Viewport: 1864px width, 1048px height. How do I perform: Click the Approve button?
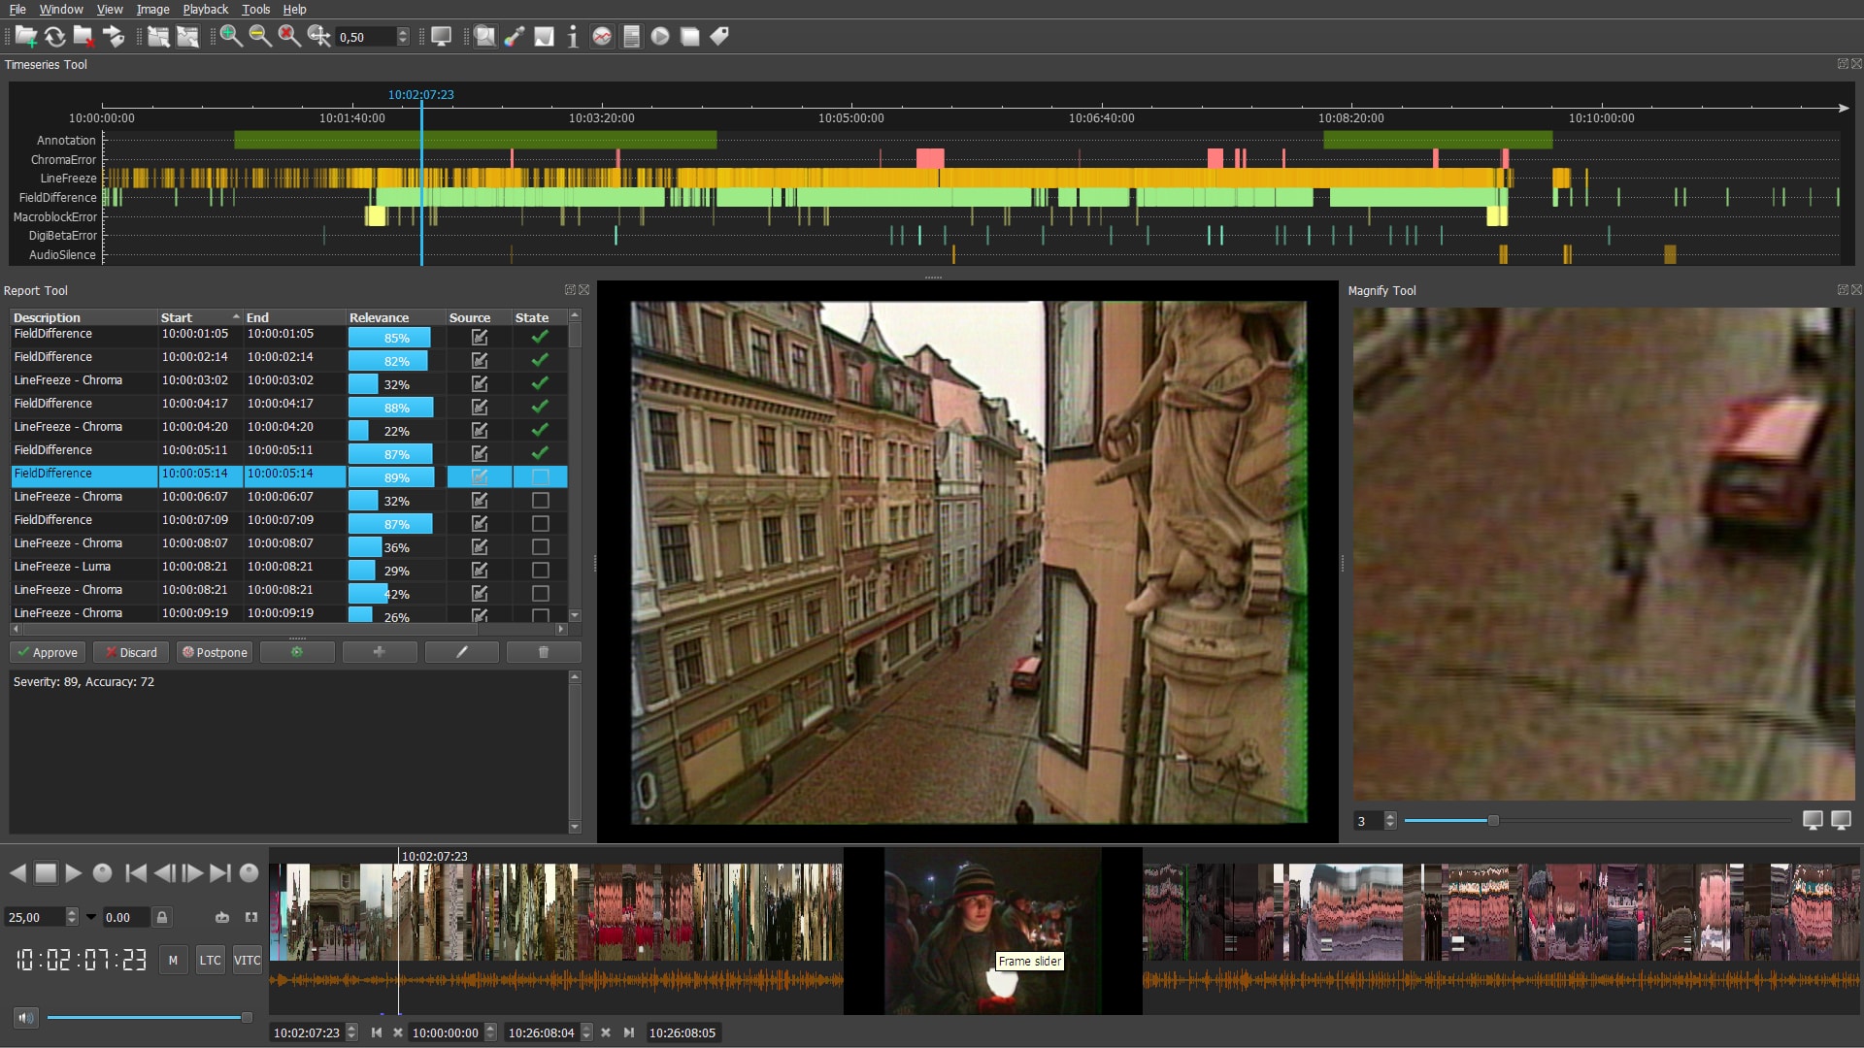(x=47, y=652)
